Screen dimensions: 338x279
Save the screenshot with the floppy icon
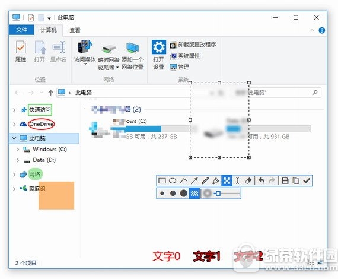tap(285, 180)
